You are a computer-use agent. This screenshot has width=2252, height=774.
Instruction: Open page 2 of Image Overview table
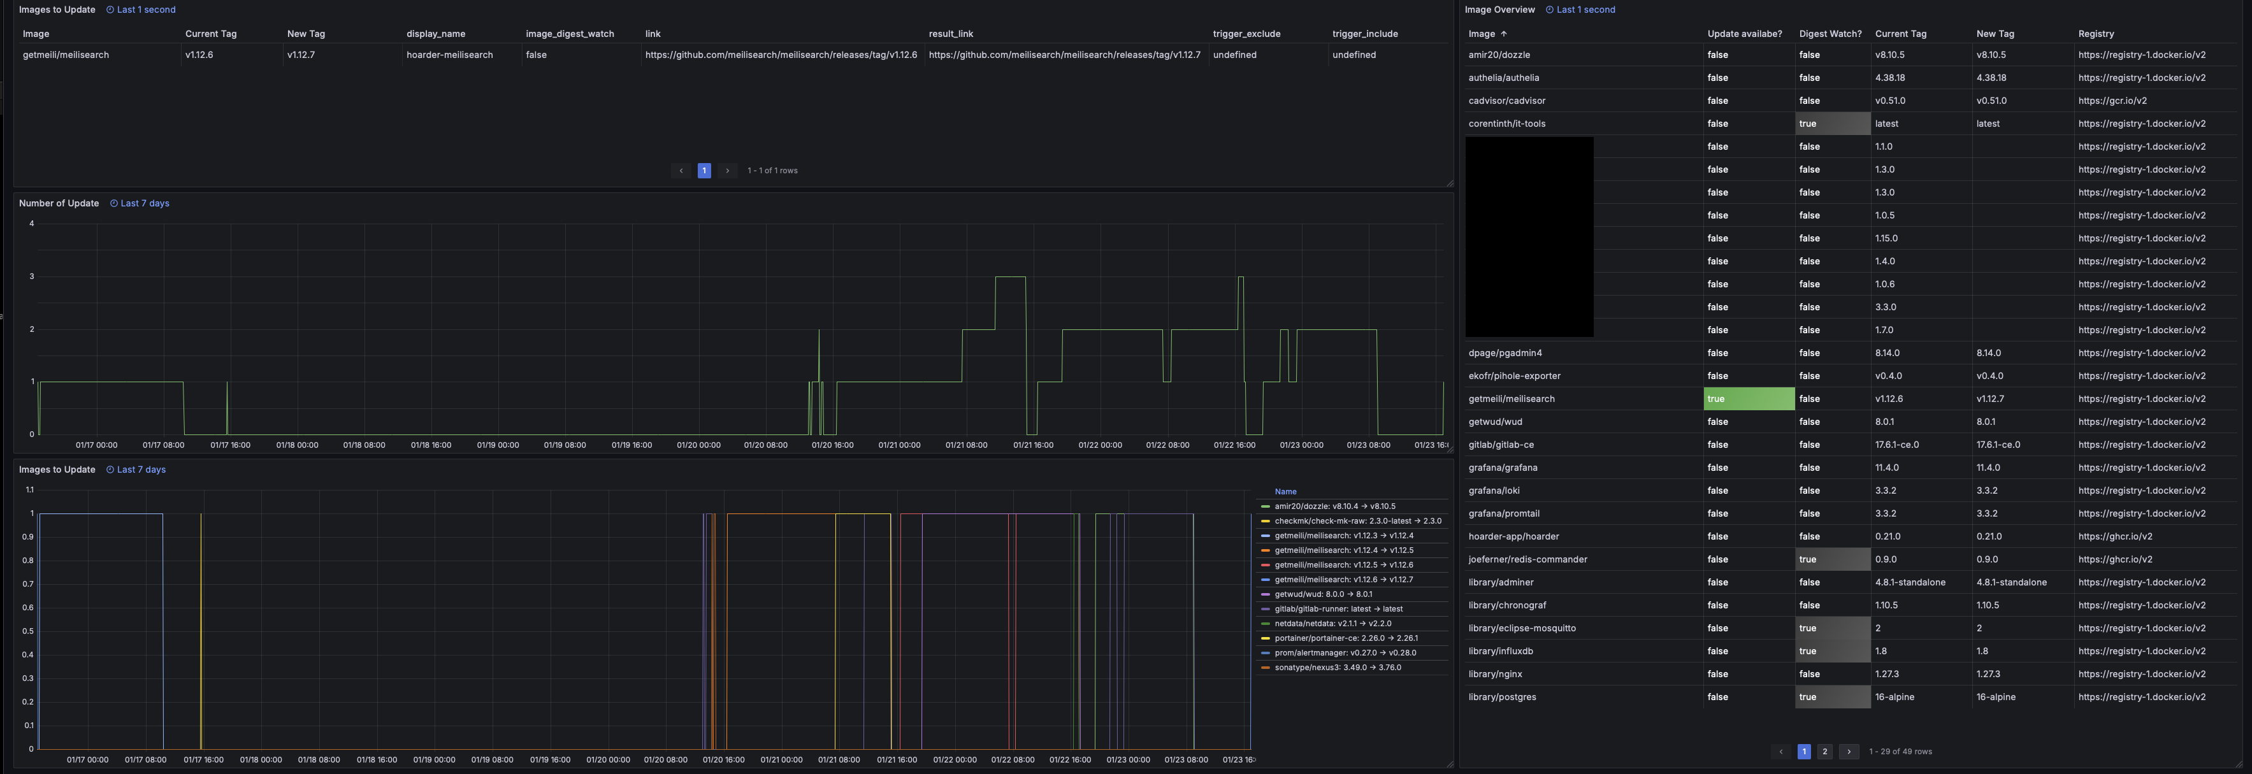[1824, 751]
